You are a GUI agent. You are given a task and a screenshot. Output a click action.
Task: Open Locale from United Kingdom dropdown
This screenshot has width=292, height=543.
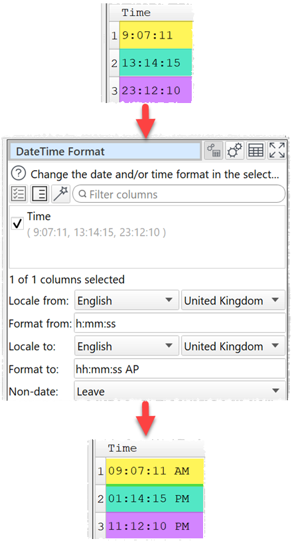point(233,300)
